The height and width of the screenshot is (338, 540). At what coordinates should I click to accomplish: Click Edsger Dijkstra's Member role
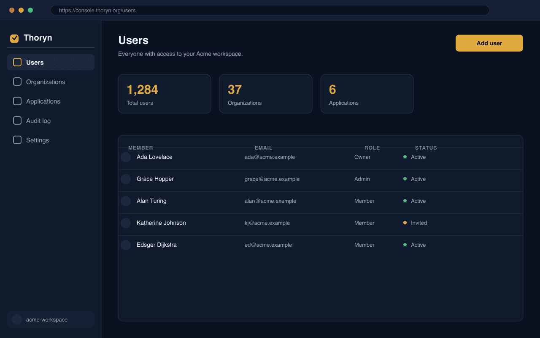[364, 245]
